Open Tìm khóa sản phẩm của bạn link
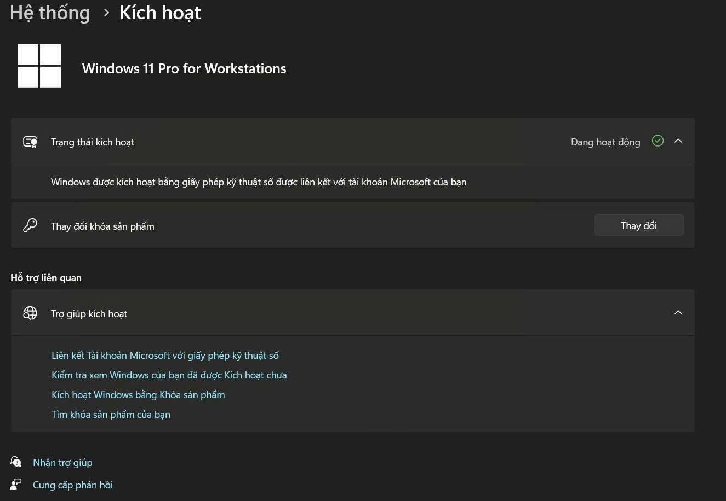Screen dimensions: 726x501 click(111, 415)
